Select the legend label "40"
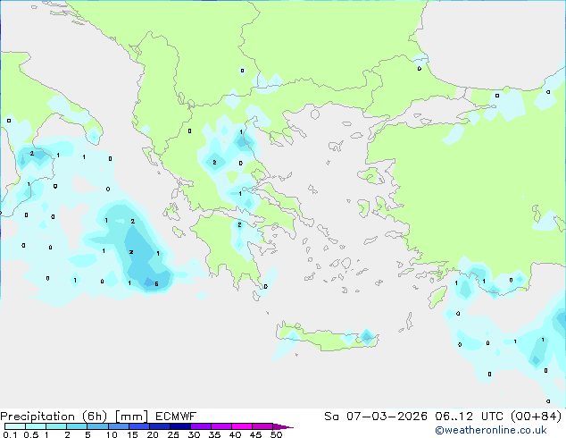566x438 pixels. point(236,434)
